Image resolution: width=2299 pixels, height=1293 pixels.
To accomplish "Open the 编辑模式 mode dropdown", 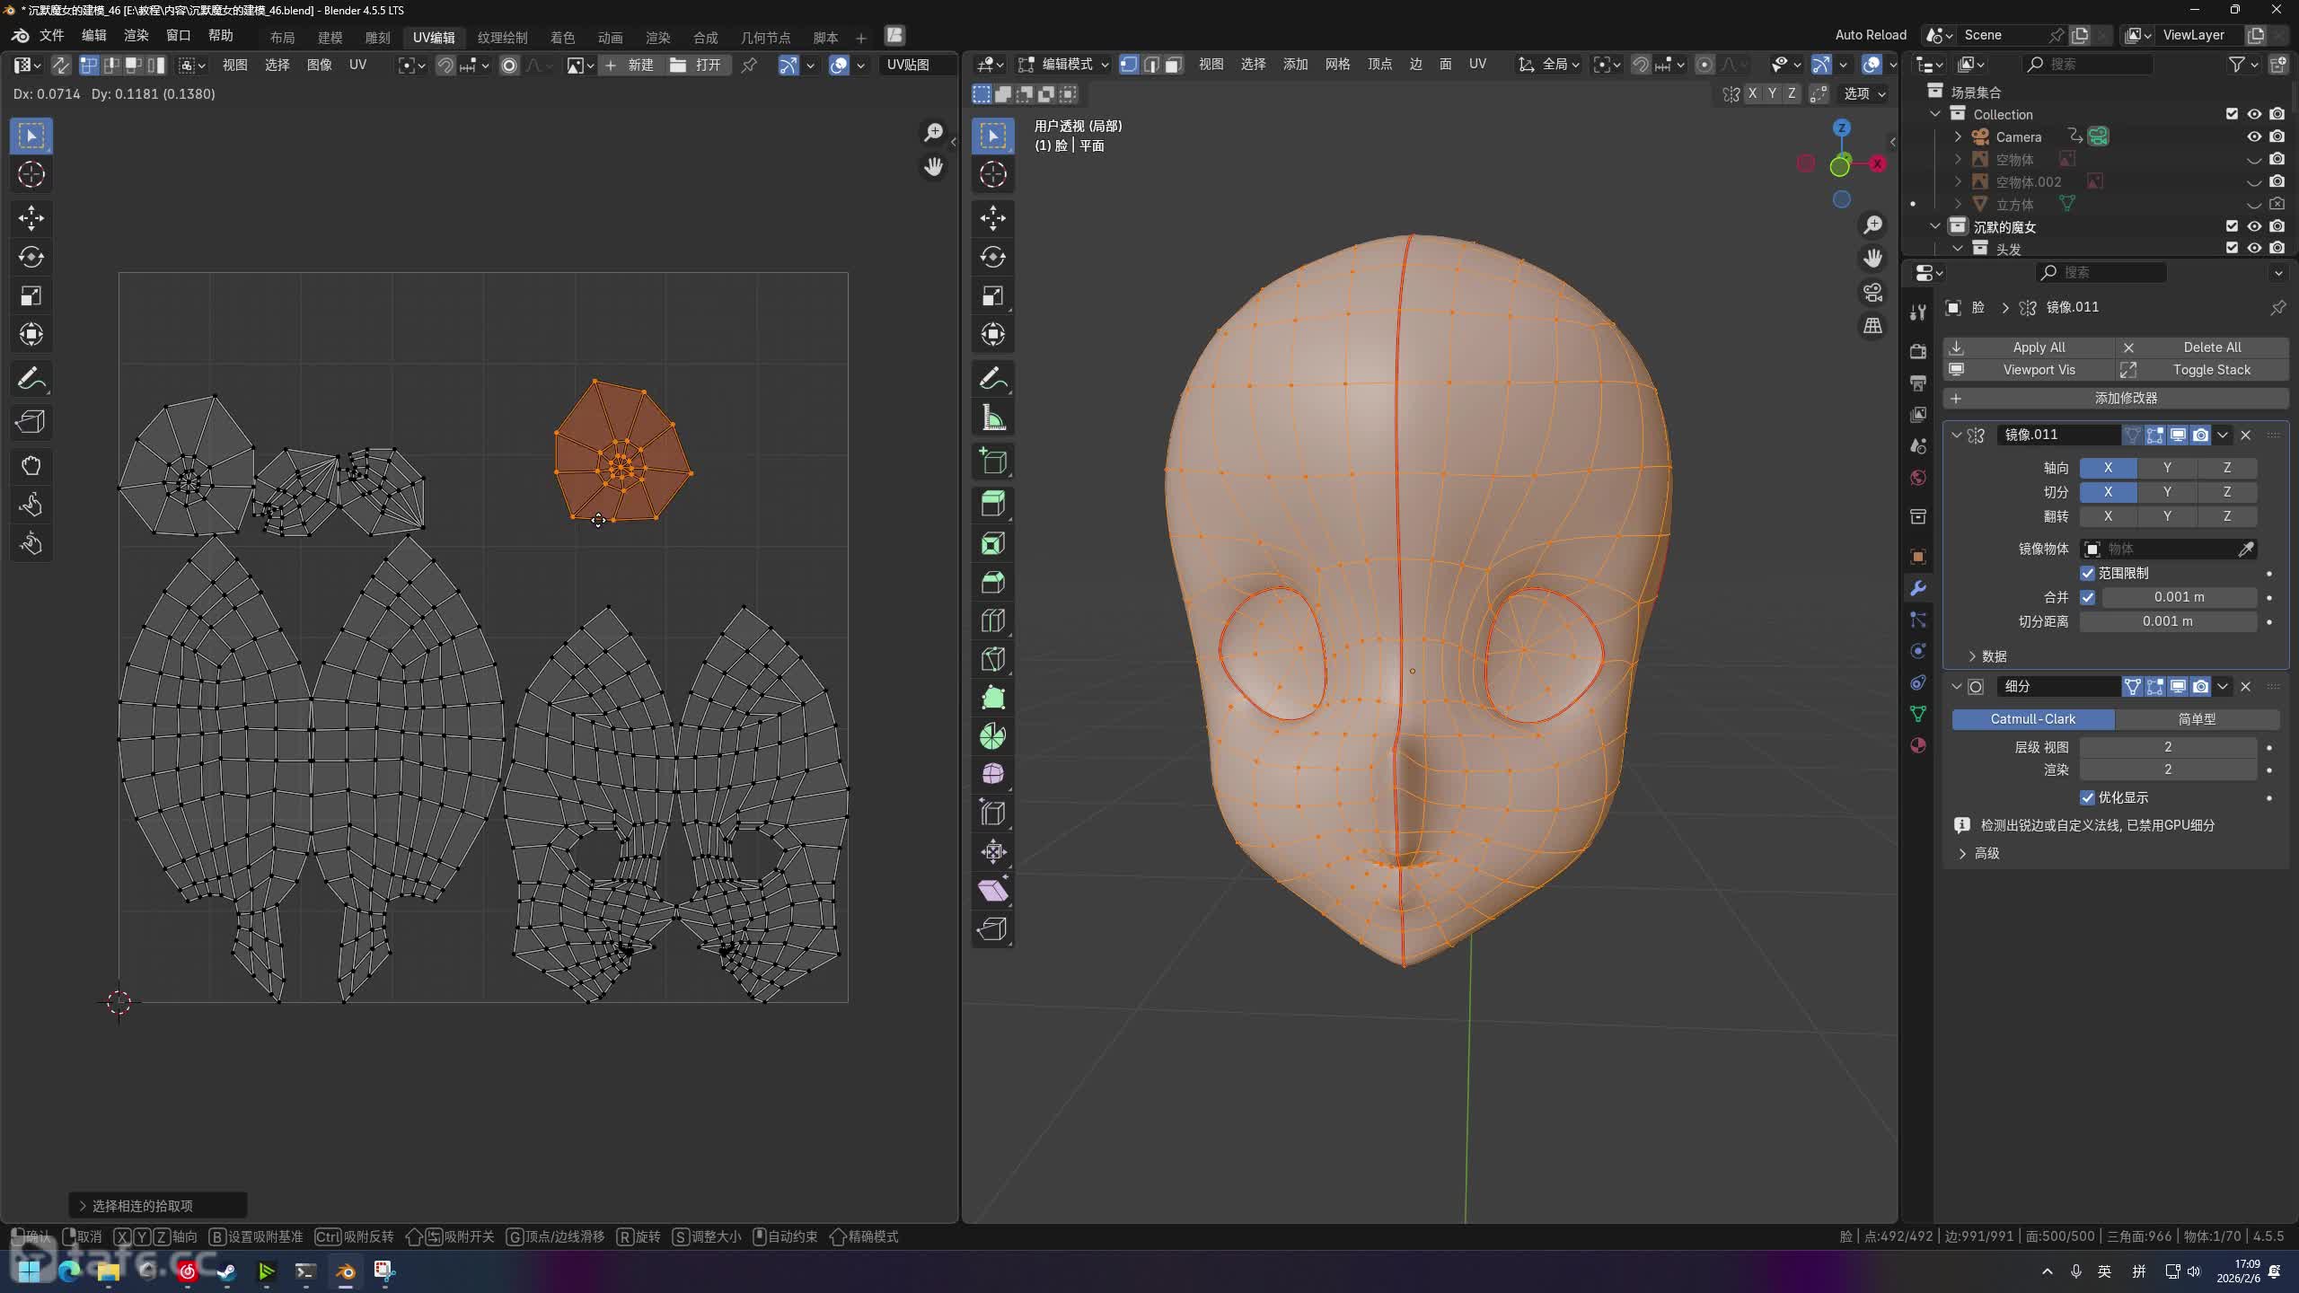I will tap(1064, 65).
